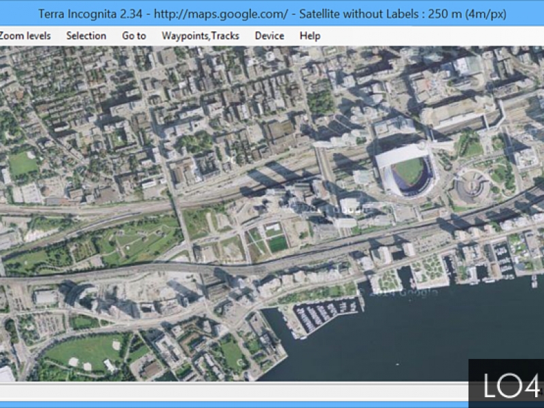
Task: Click the Terra Incognita title bar
Action: click(x=272, y=14)
